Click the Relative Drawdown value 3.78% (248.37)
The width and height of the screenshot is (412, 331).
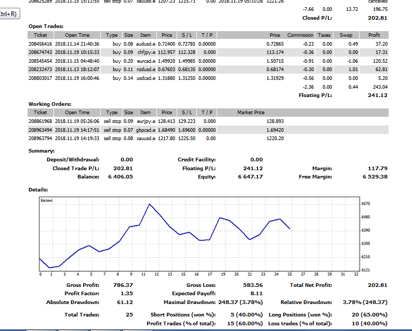coord(365,302)
